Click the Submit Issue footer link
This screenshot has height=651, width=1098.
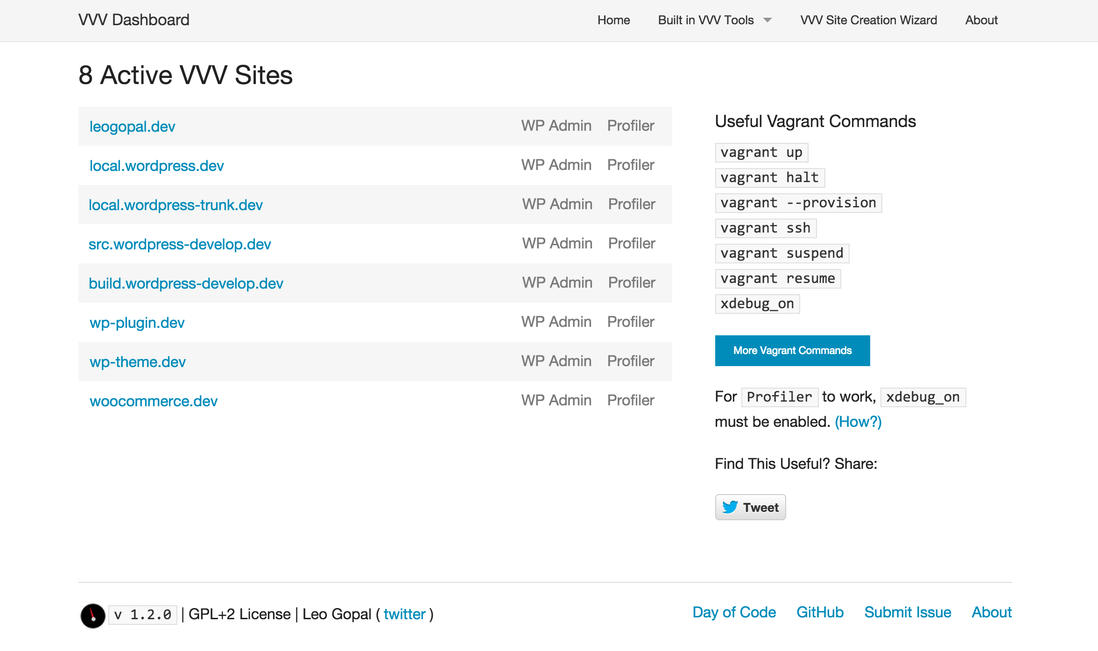click(908, 612)
